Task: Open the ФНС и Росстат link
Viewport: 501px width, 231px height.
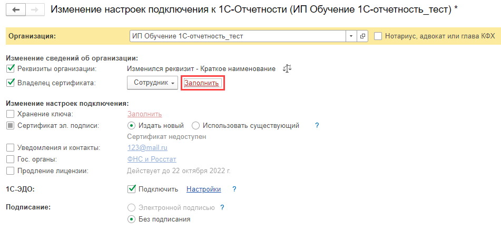Action: 152,159
